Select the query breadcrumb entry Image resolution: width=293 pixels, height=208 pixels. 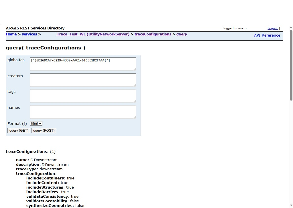click(x=182, y=34)
